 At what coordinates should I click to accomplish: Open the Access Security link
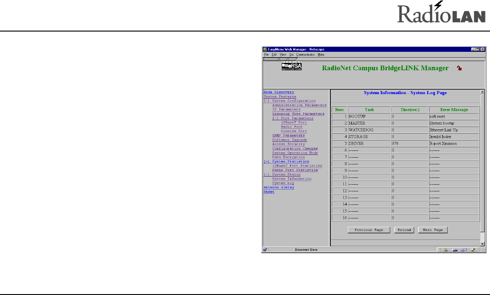point(288,144)
